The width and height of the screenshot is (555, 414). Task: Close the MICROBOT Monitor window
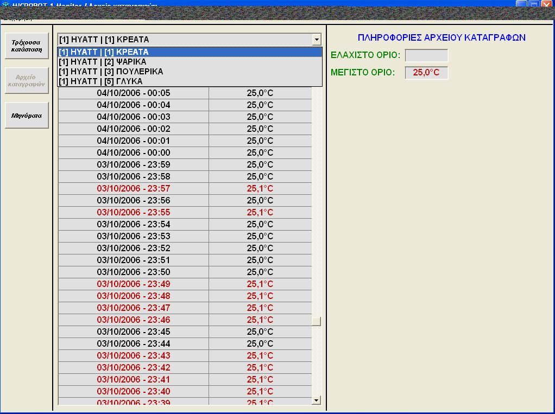click(x=546, y=4)
